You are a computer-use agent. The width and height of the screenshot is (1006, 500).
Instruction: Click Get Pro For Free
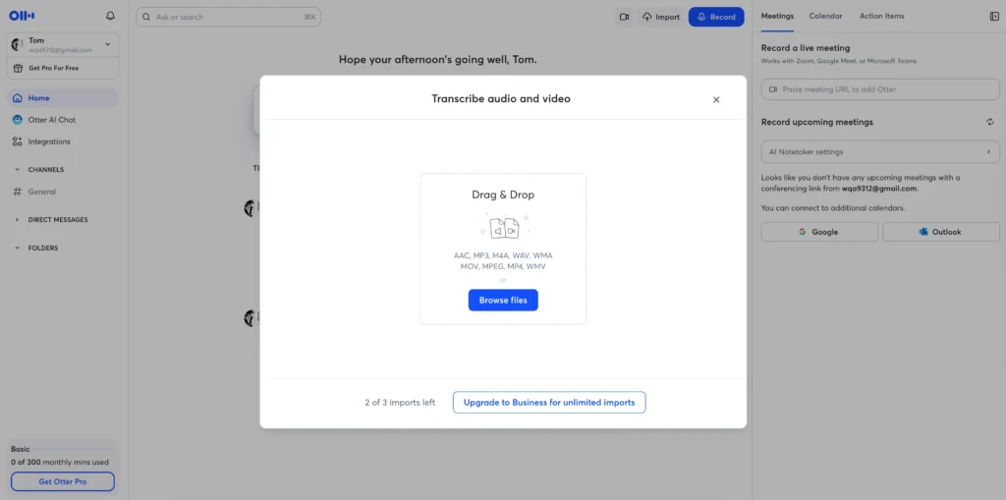click(x=62, y=68)
